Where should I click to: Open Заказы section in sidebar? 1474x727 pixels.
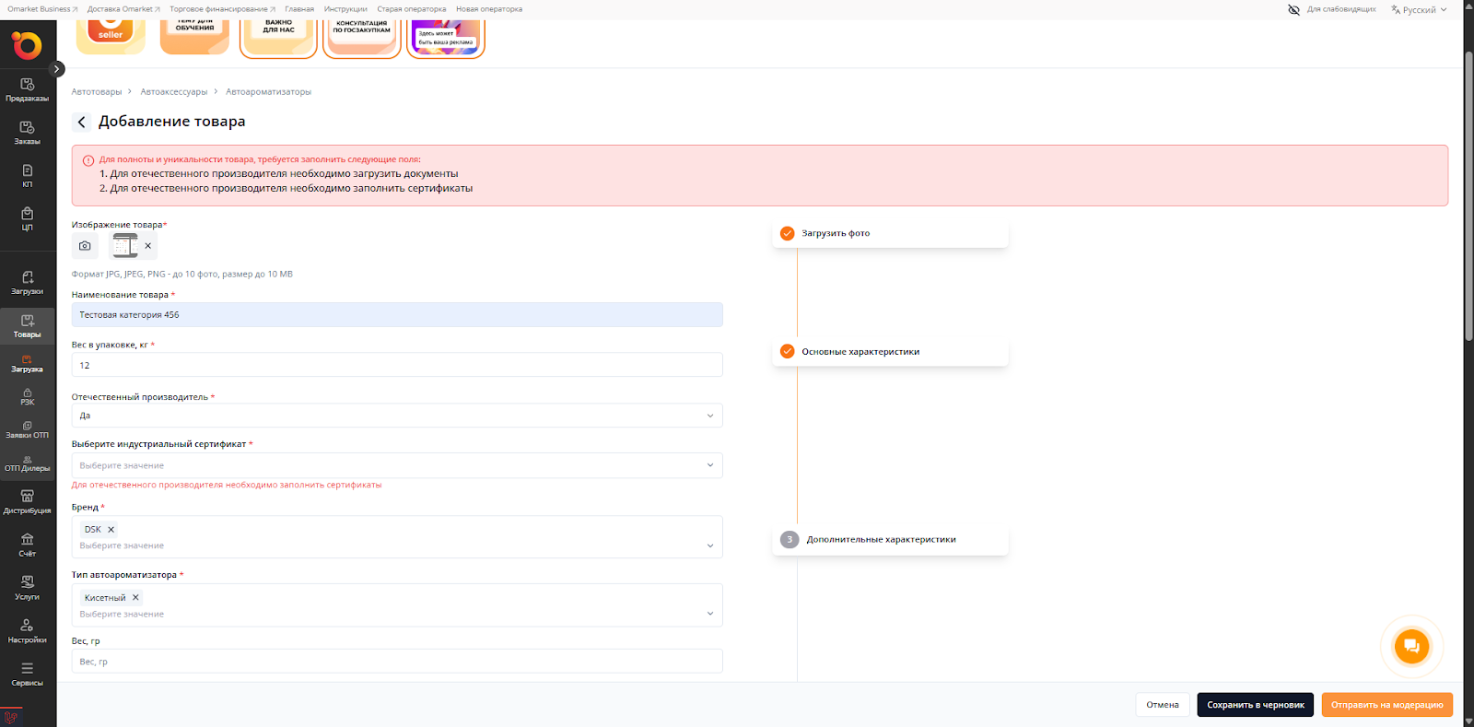point(27,133)
